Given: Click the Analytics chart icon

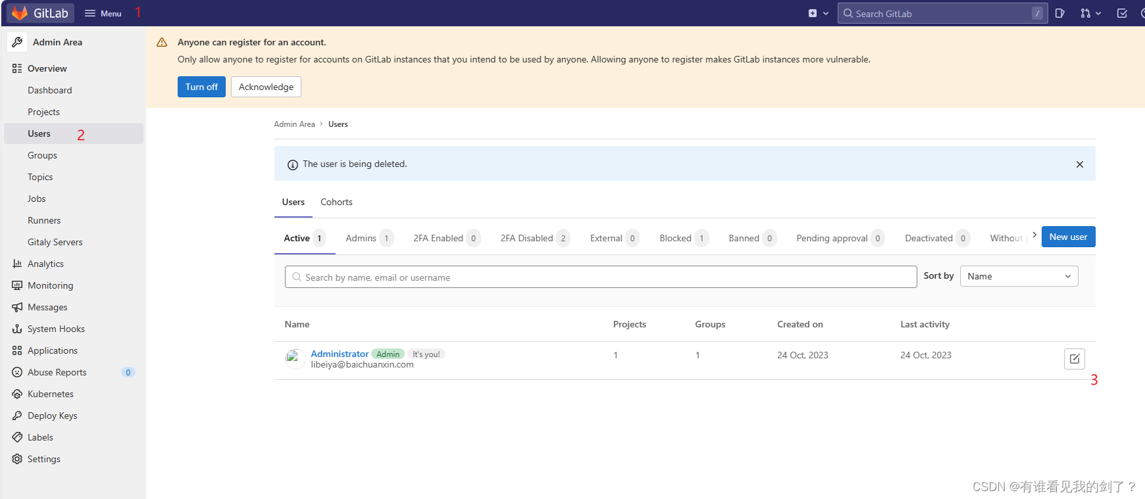Looking at the screenshot, I should pos(17,264).
